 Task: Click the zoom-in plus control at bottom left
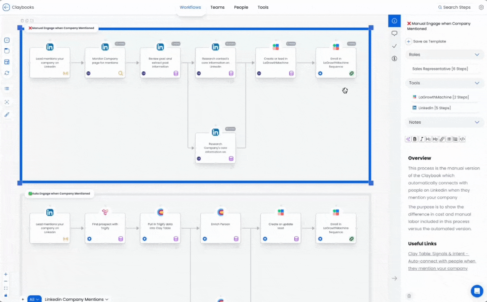click(5, 274)
